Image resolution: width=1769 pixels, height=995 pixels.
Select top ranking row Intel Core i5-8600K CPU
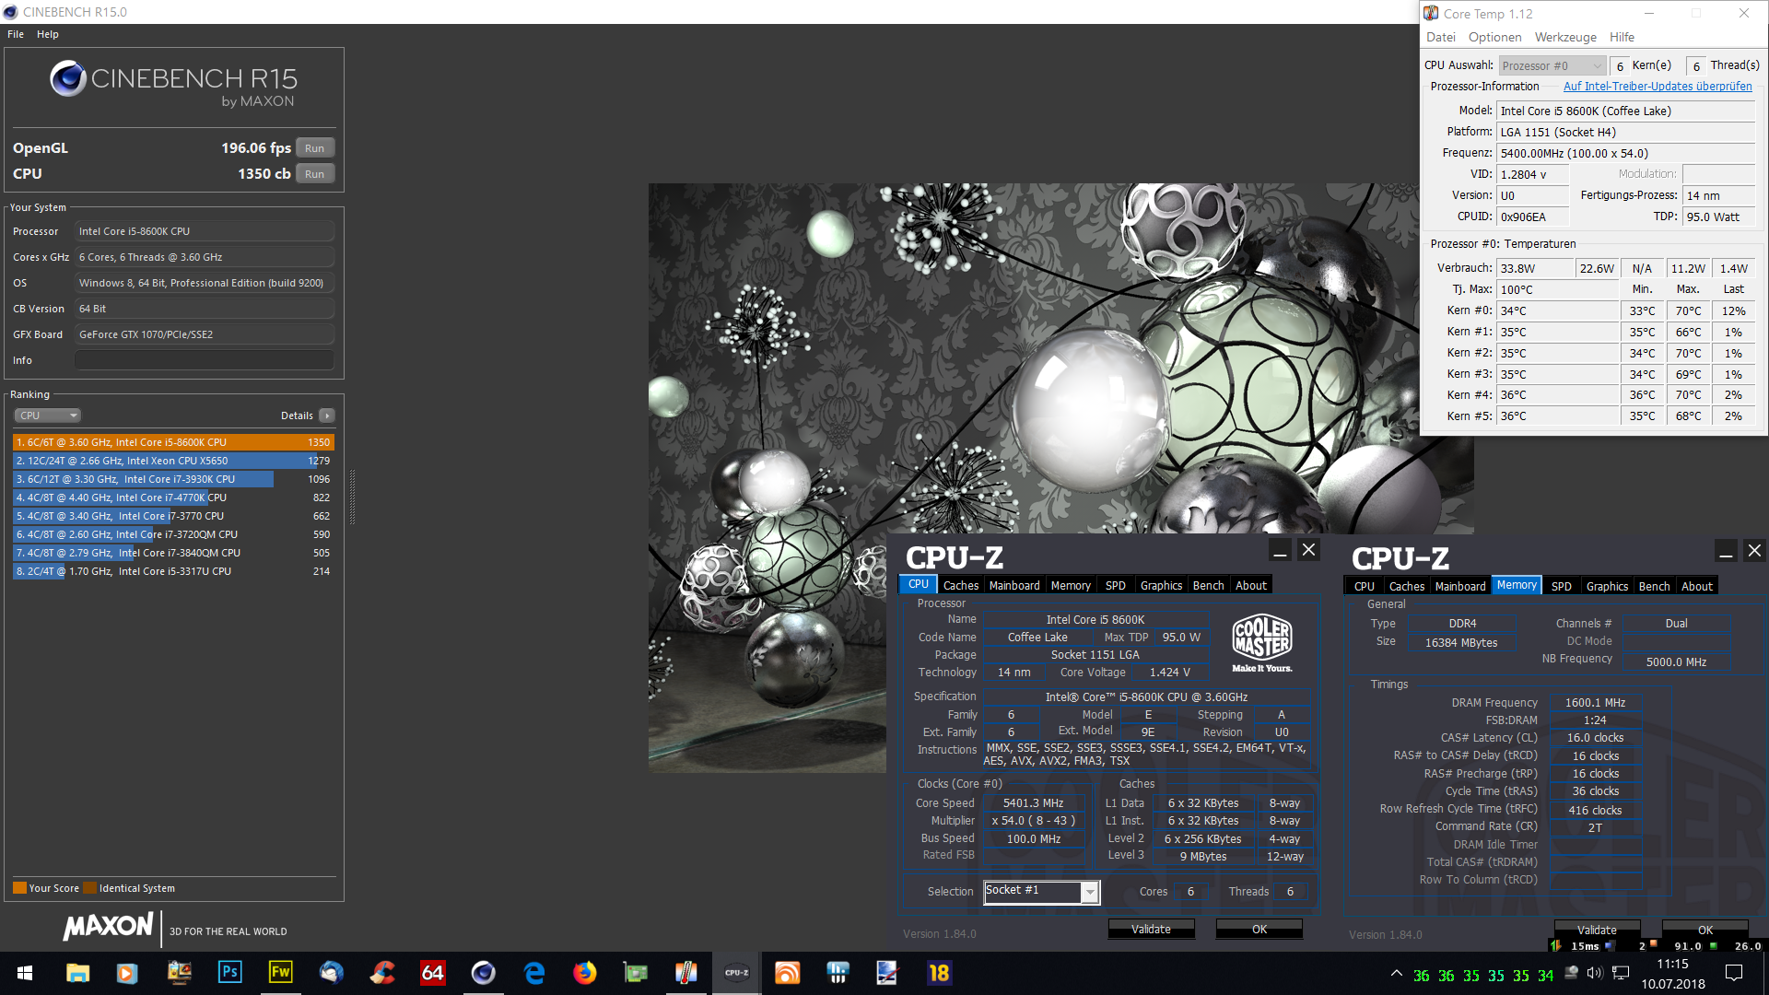173,442
